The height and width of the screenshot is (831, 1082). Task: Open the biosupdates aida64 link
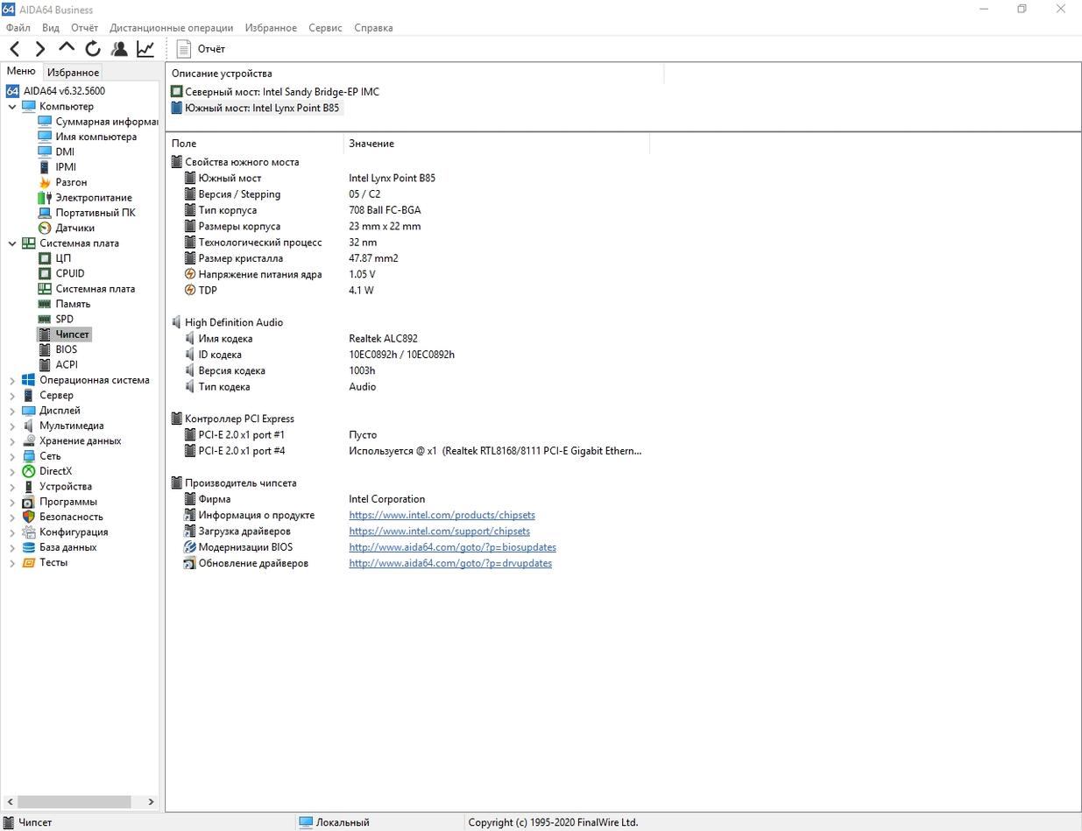tap(452, 547)
